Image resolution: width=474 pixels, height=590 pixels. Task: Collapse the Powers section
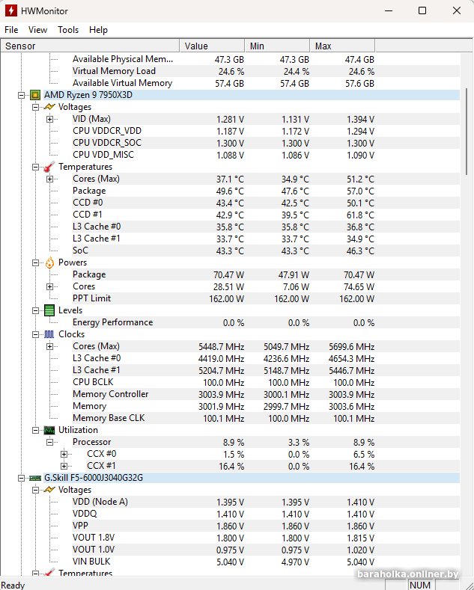(36, 262)
